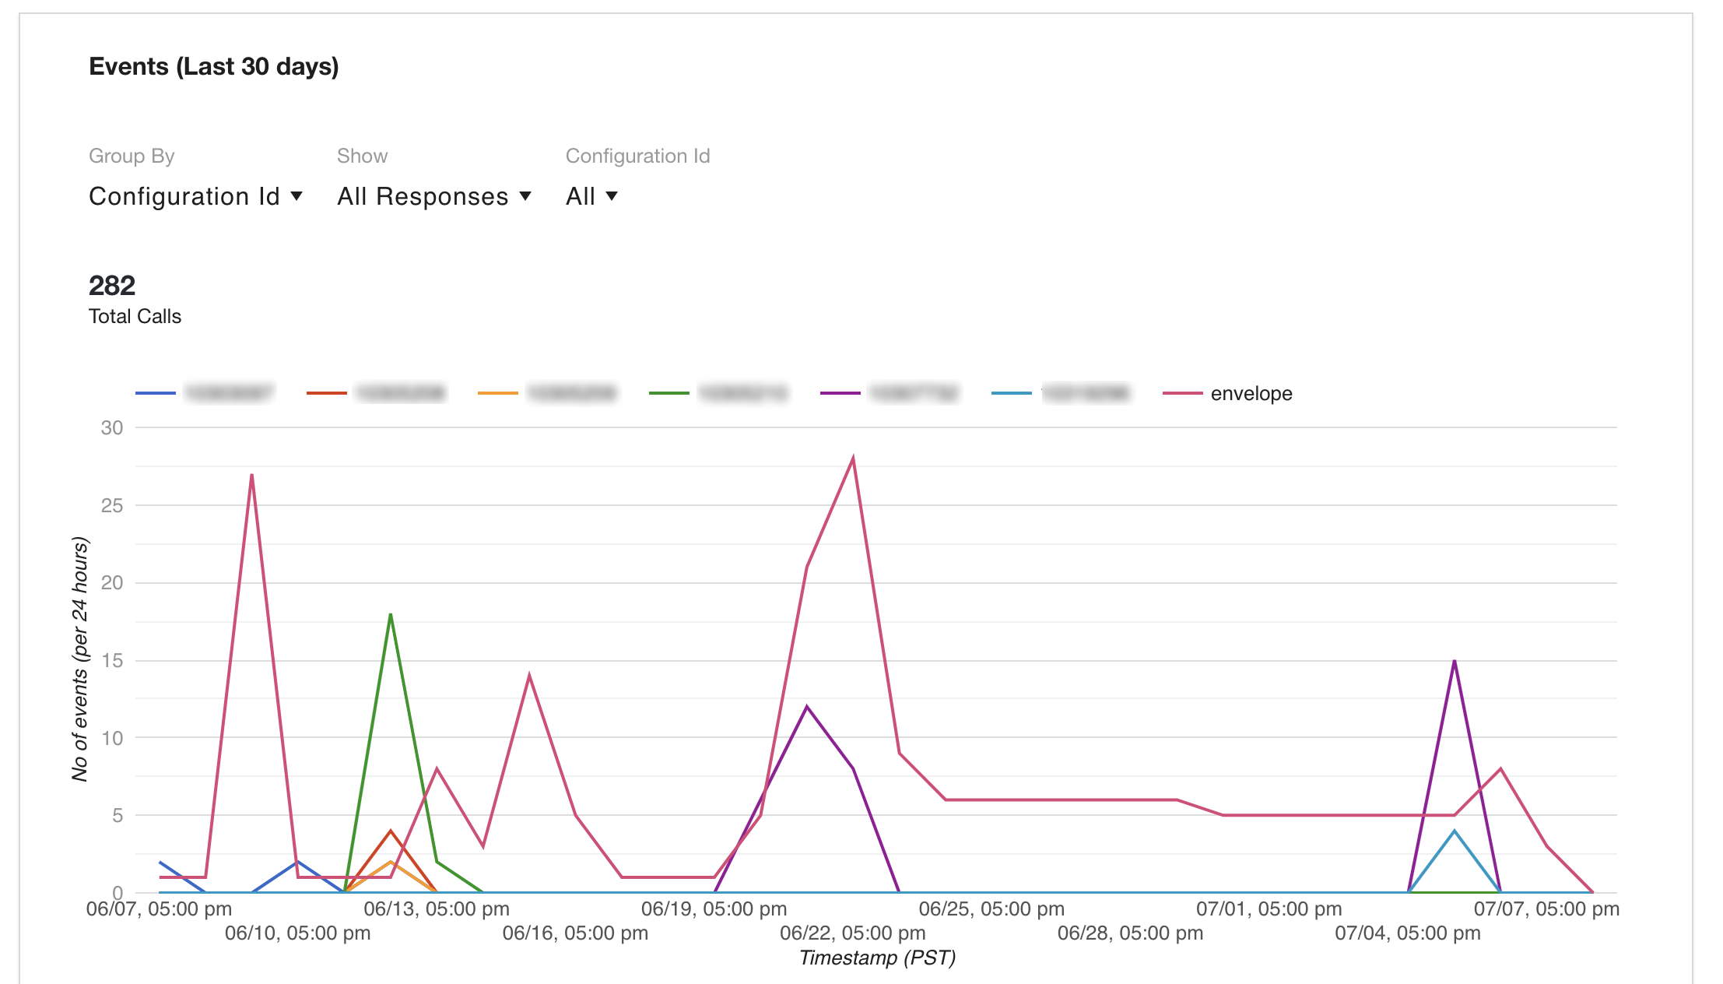Select the envelope peak at 28 events

(853, 459)
